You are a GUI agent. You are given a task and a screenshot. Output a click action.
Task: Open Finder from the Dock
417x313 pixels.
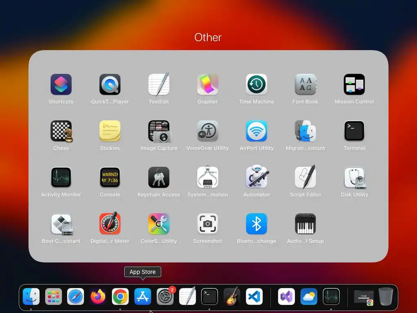31,297
